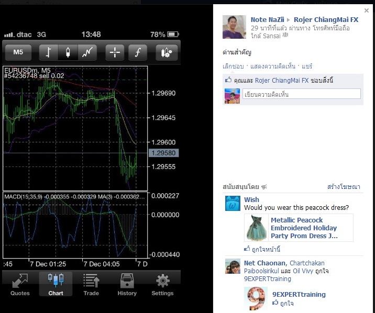Switch to the Trade tab
375x313 pixels.
pos(91,285)
